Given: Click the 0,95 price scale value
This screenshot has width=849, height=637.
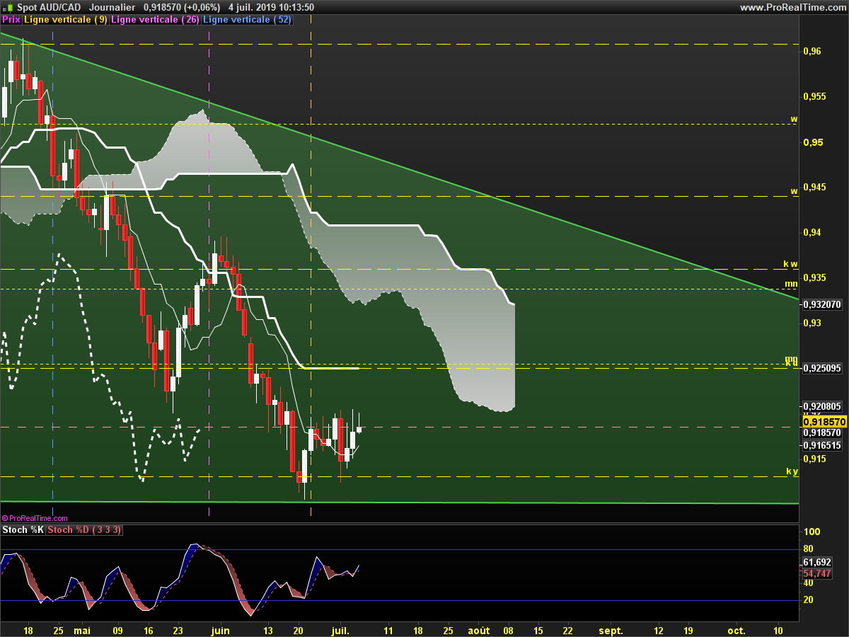Looking at the screenshot, I should click(x=814, y=142).
